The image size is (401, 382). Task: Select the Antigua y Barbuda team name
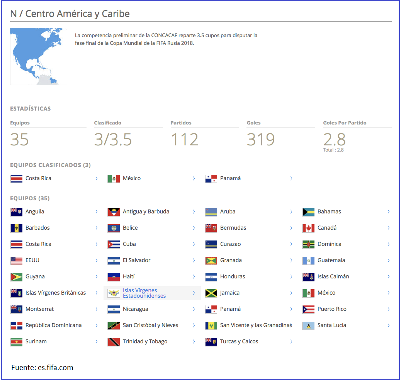(146, 211)
